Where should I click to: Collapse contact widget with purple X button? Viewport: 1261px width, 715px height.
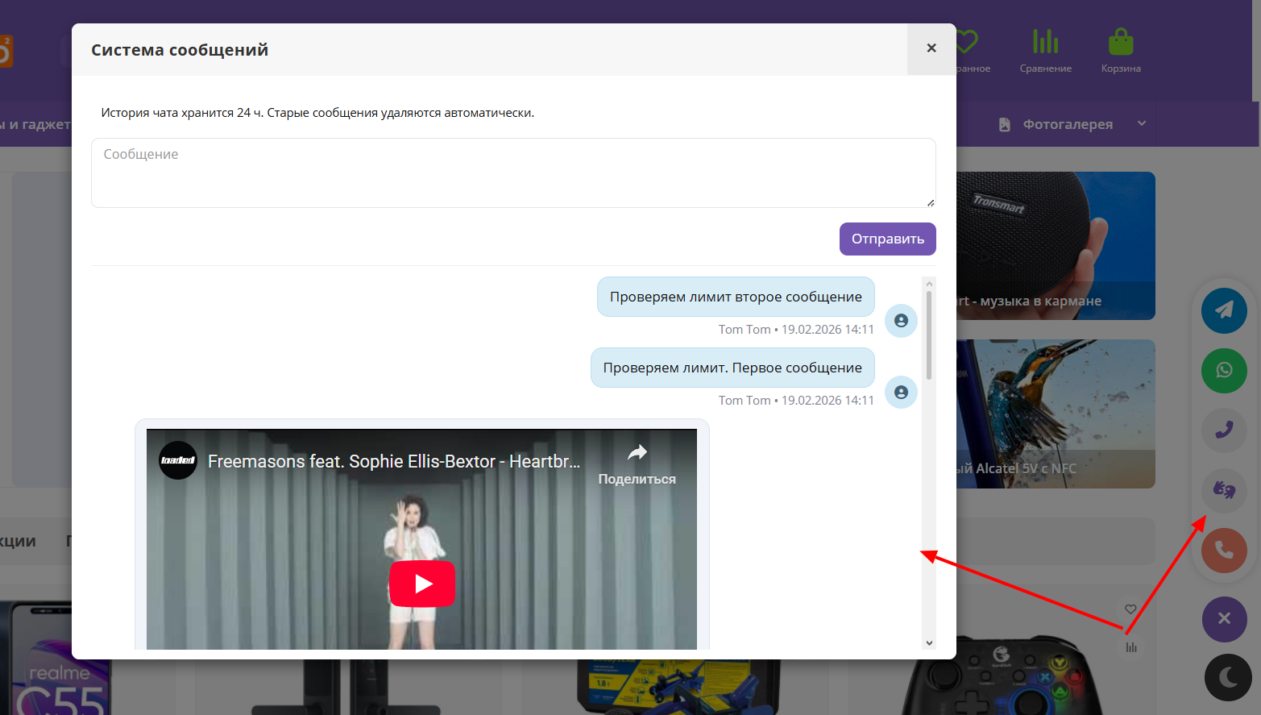(1224, 618)
